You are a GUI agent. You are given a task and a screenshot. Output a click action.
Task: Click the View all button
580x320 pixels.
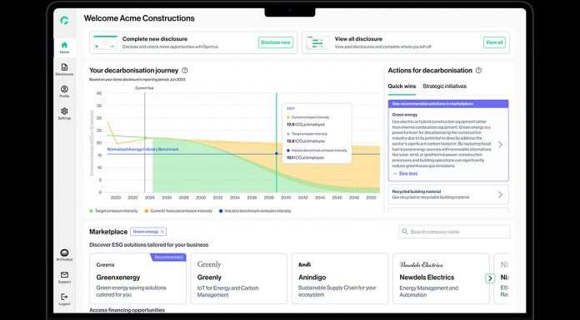(494, 42)
